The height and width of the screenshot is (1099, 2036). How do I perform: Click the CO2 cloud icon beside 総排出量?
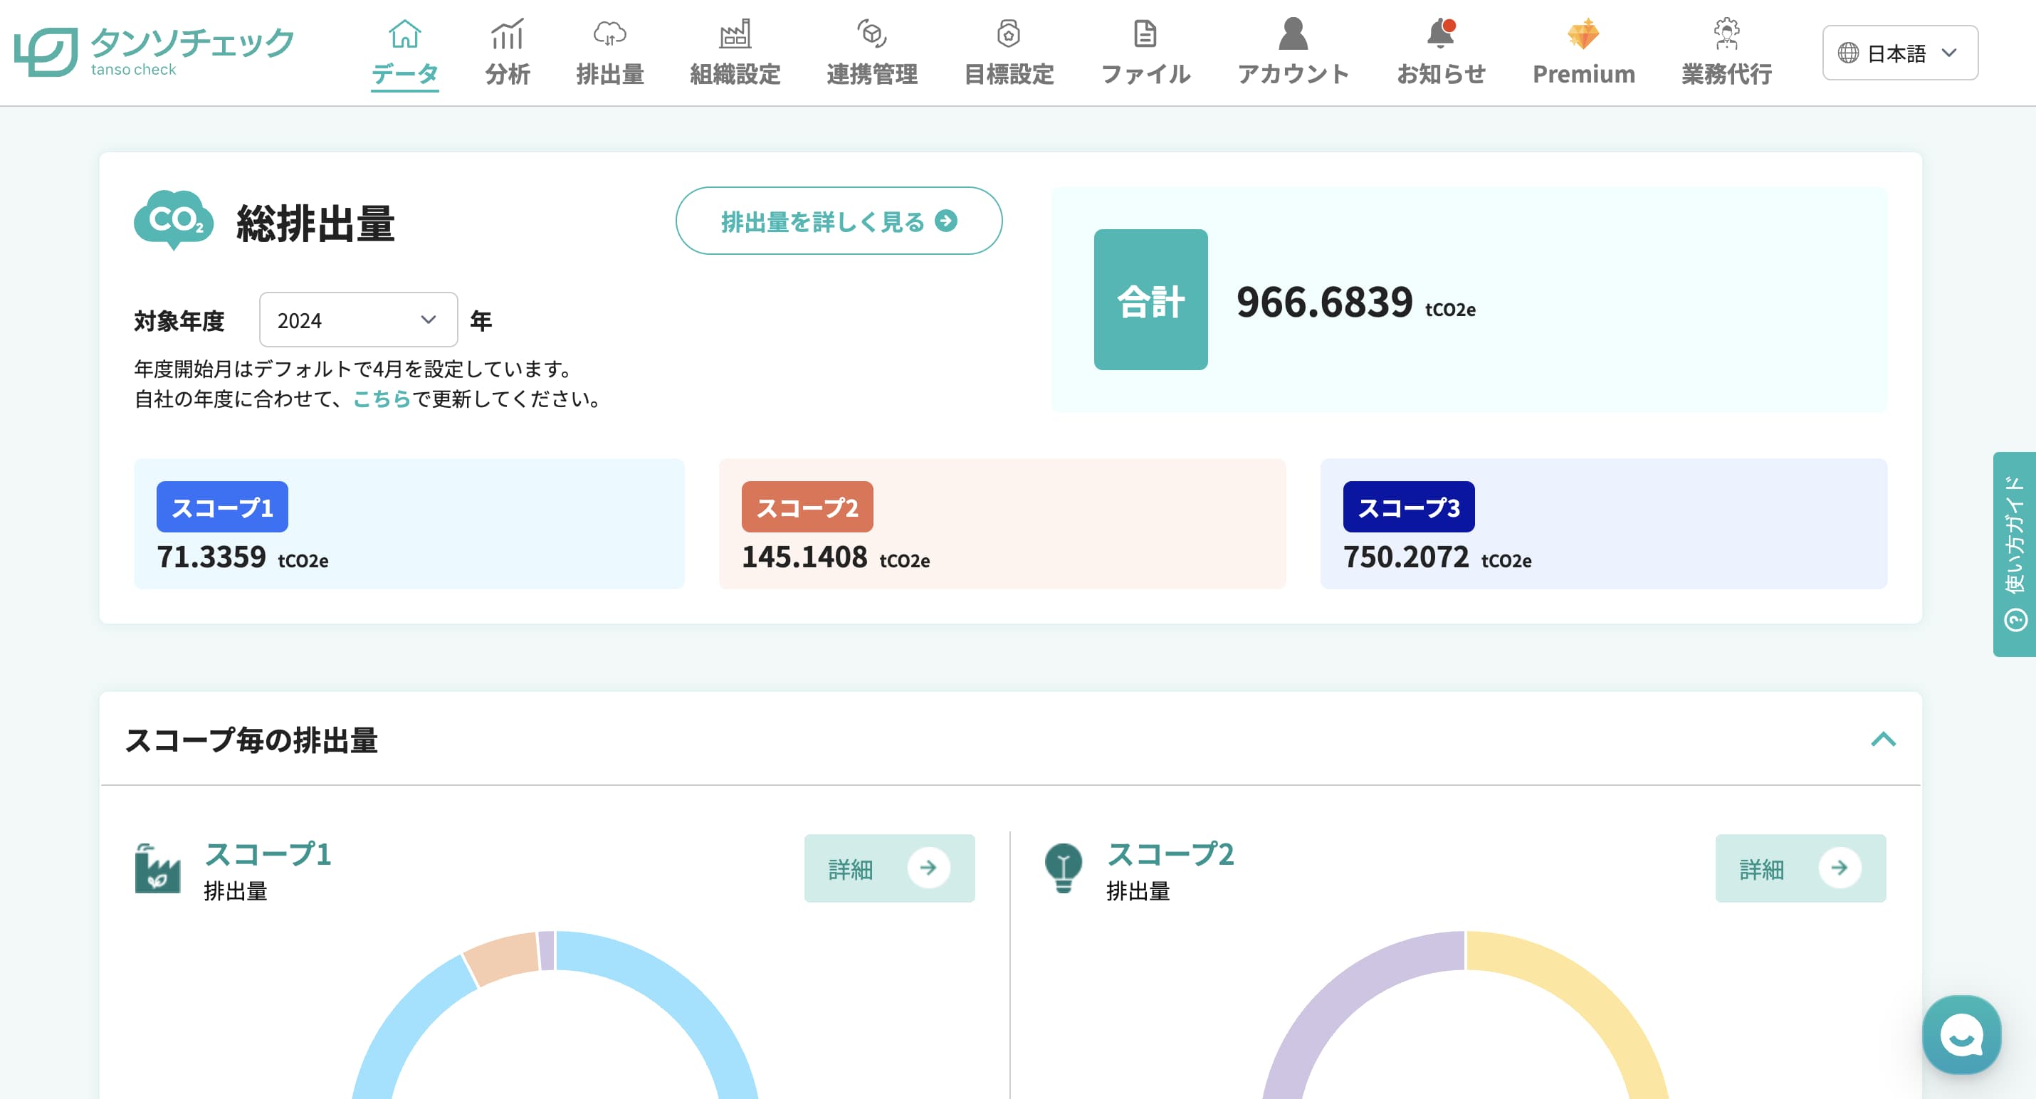[x=174, y=220]
